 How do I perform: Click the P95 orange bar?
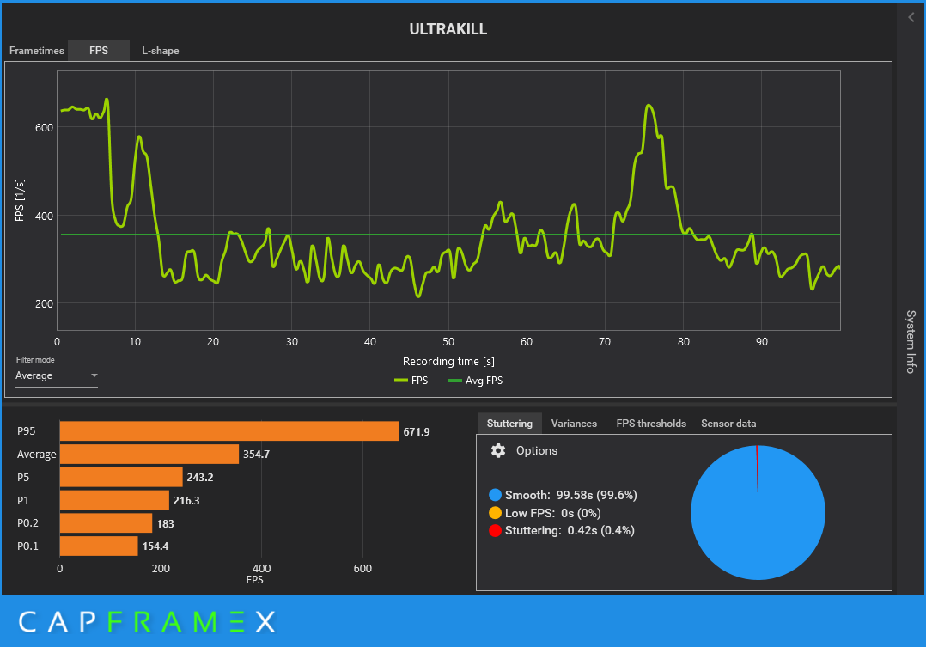[229, 431]
